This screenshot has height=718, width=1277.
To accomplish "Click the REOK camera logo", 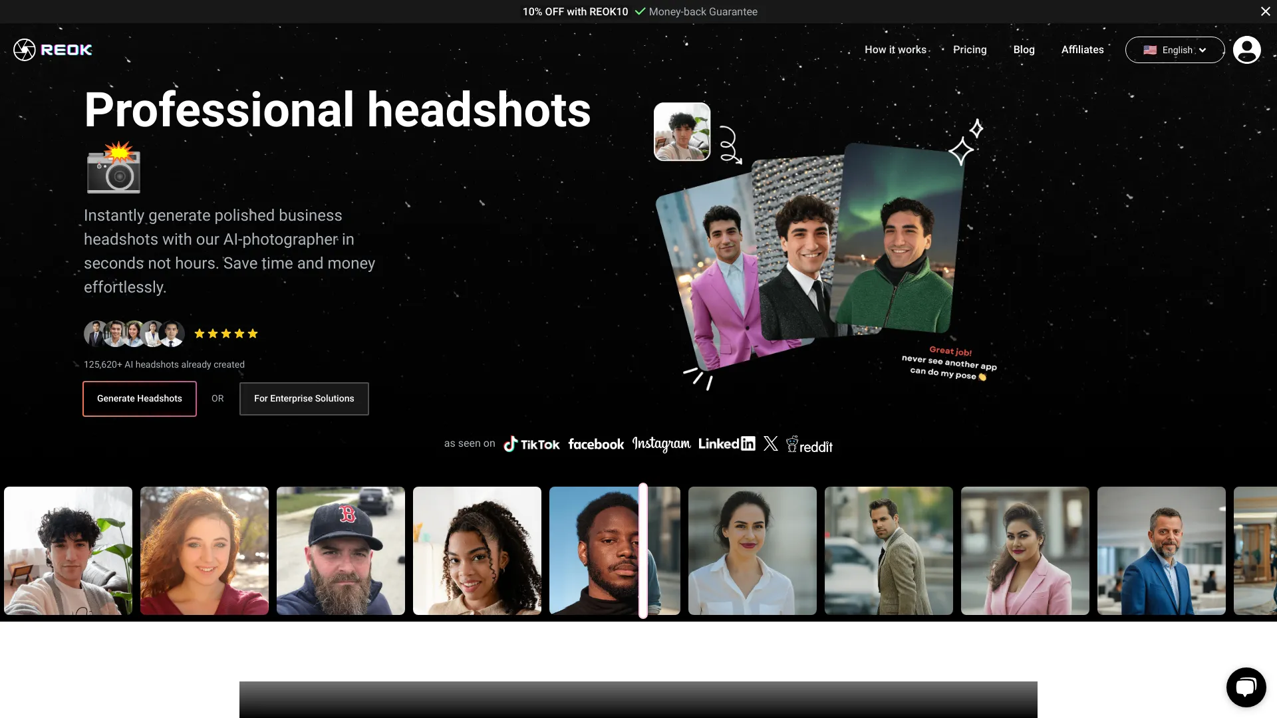I will click(24, 49).
